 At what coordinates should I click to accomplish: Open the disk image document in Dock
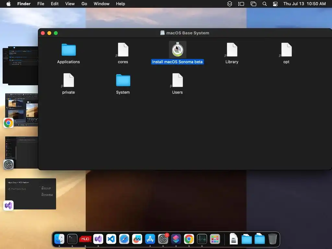233,239
